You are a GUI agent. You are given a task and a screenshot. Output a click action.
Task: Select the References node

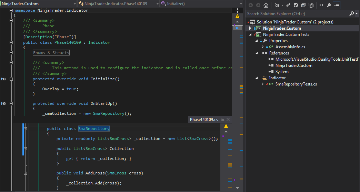(x=279, y=53)
